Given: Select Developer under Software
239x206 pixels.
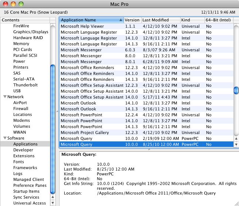Looking at the screenshot, I should point(23,150).
